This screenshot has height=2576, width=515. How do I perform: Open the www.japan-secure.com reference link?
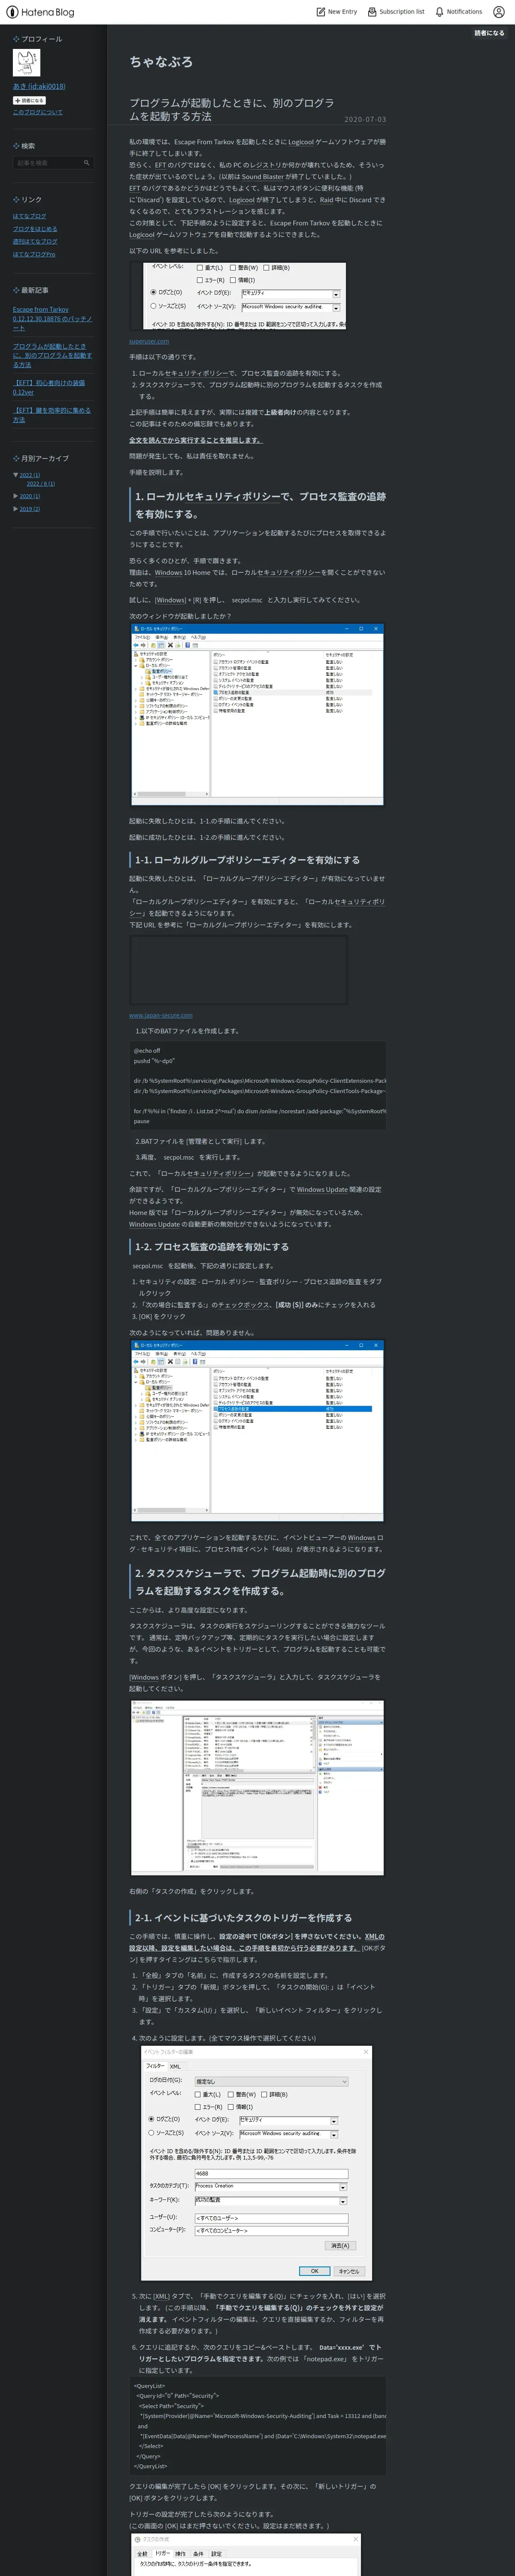(x=161, y=1015)
